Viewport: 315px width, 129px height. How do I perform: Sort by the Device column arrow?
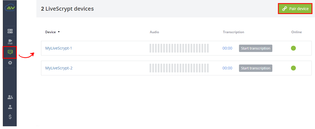59,32
